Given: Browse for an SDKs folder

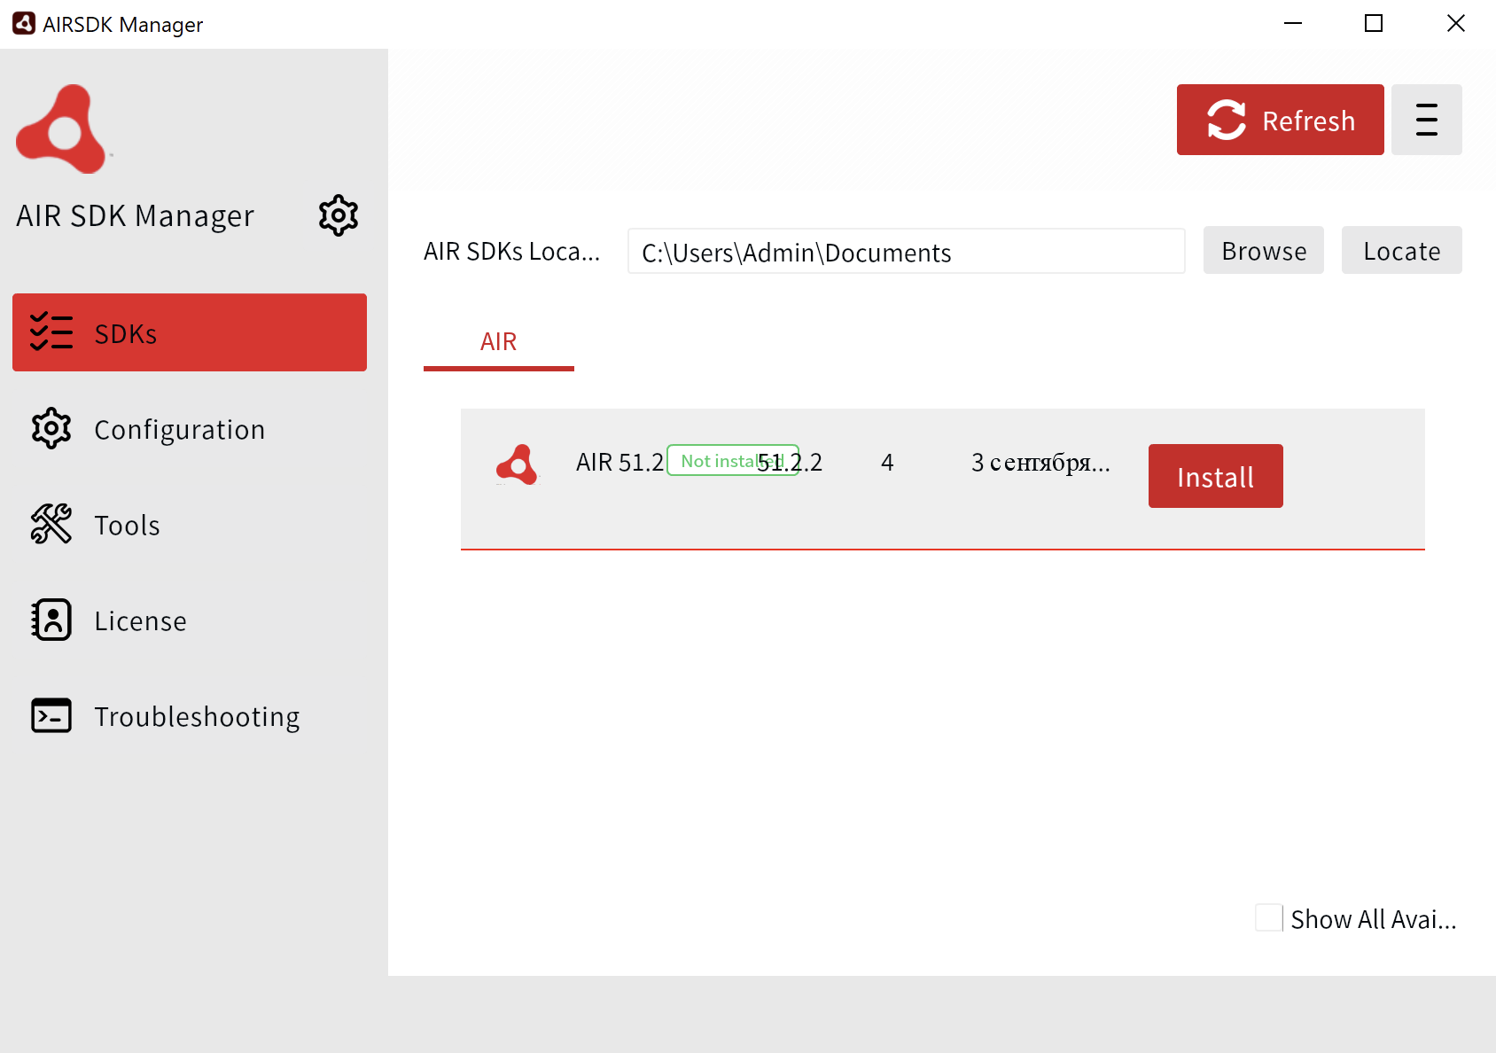Looking at the screenshot, I should click(x=1263, y=250).
